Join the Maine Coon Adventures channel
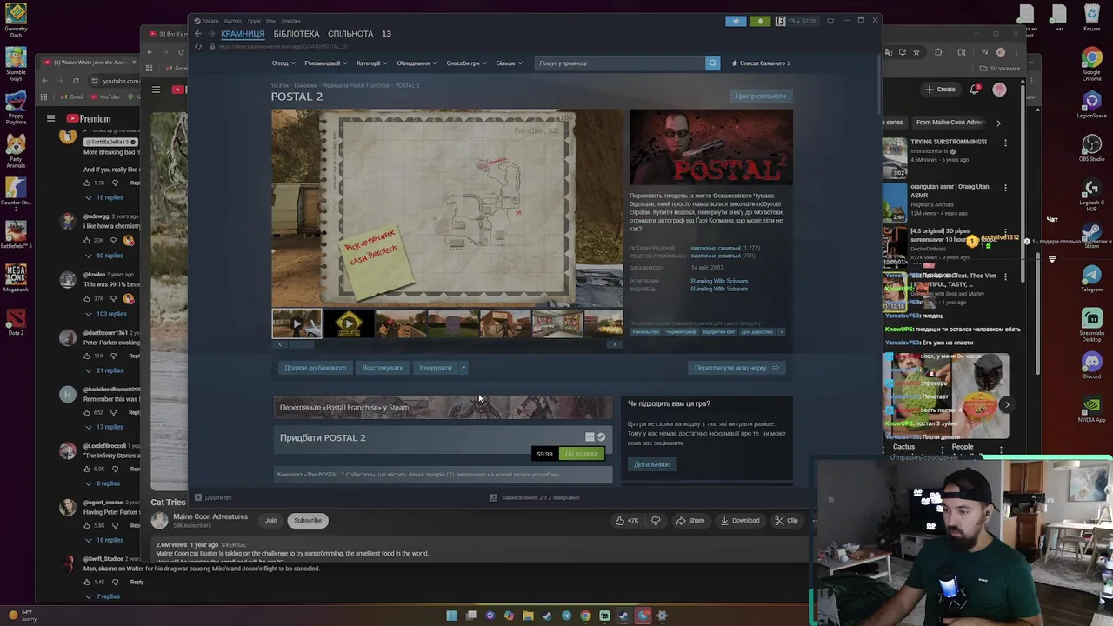 (271, 521)
